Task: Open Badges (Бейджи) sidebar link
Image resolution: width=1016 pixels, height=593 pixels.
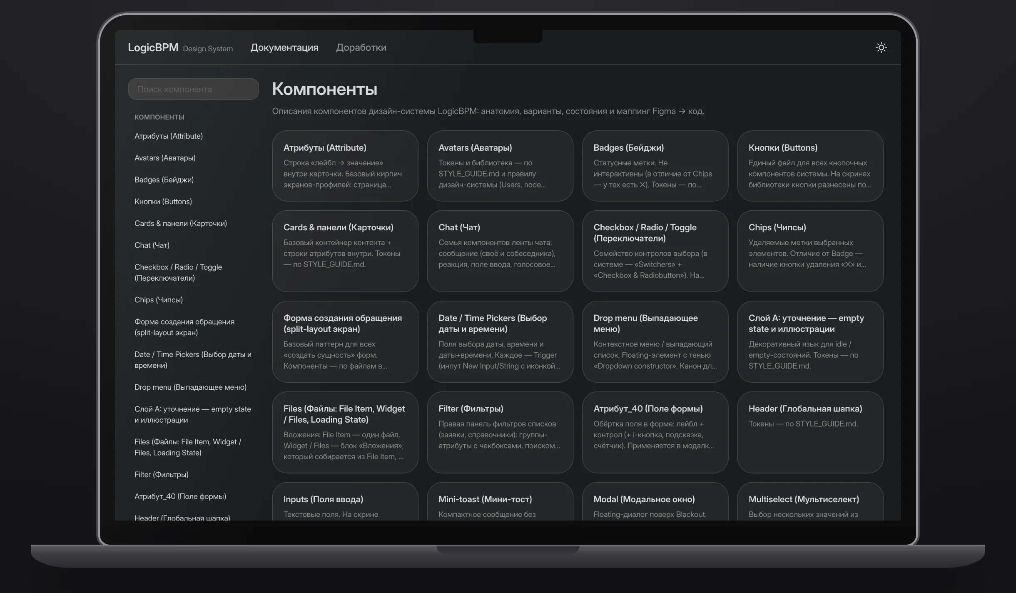Action: coord(164,180)
